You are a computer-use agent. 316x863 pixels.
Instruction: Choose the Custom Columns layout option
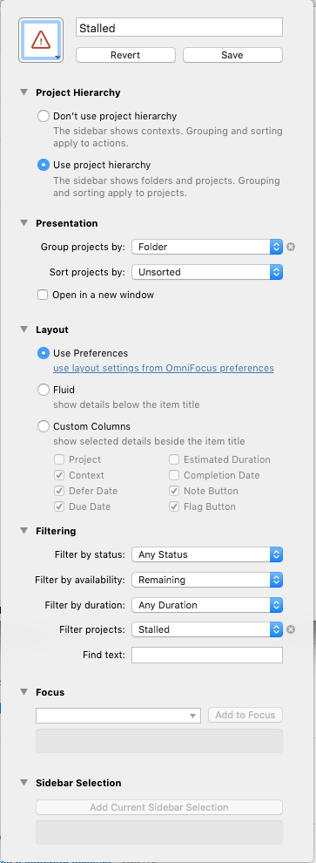coord(44,426)
